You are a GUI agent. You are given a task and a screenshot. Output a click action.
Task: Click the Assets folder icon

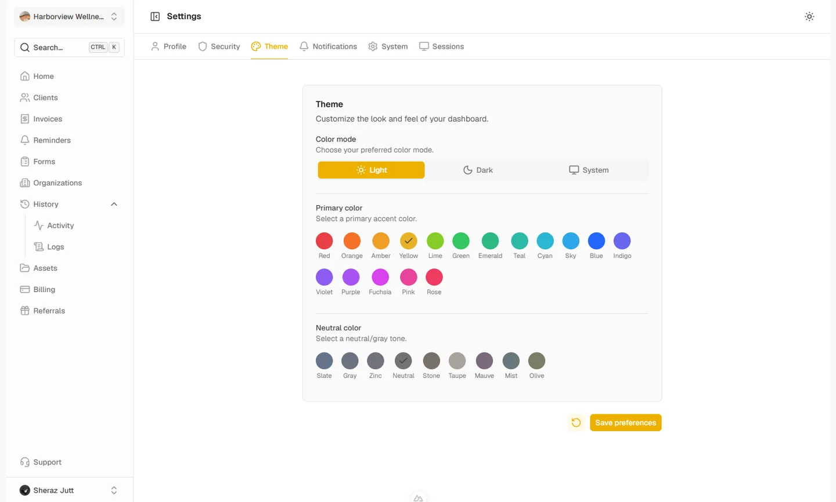25,268
